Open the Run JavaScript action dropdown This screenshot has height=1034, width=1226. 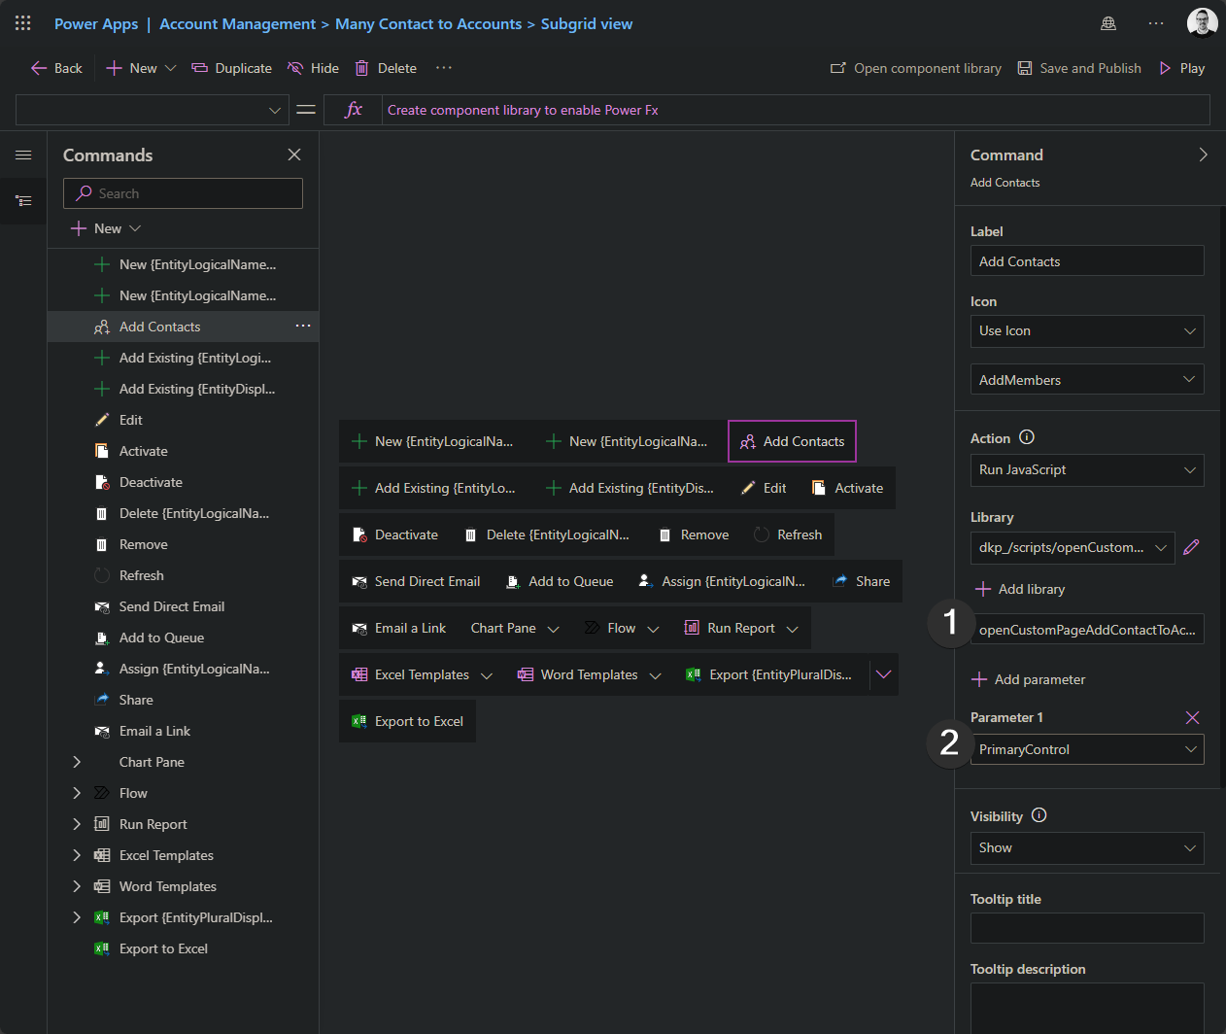(x=1087, y=469)
